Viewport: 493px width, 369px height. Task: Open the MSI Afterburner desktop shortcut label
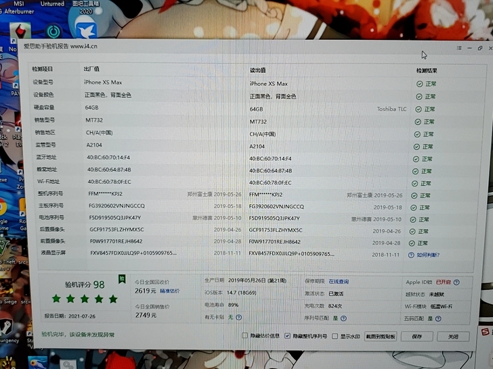[18, 7]
